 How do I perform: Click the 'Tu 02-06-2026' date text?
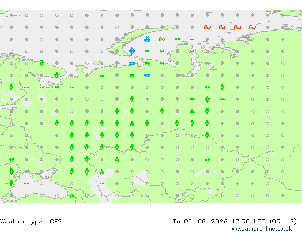[x=200, y=222]
